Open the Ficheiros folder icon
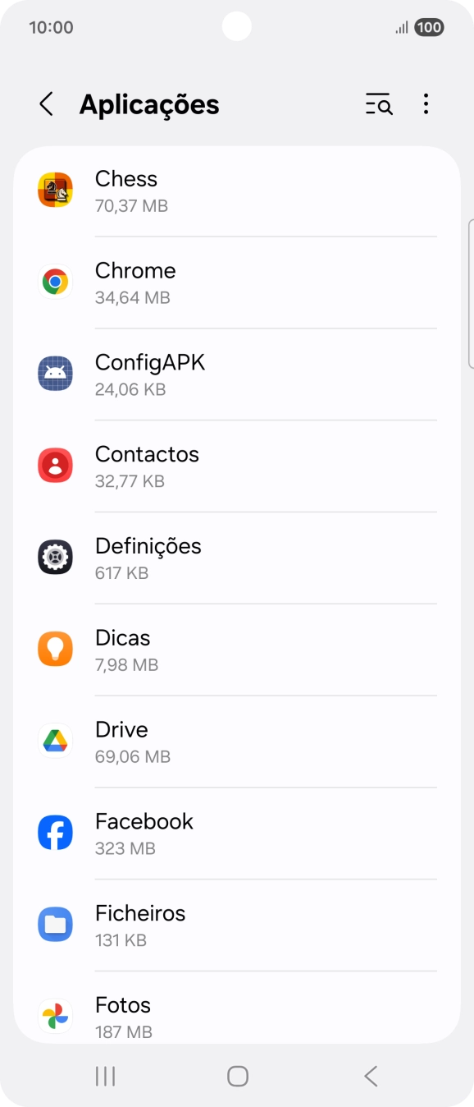 (55, 924)
